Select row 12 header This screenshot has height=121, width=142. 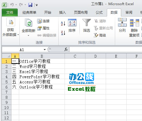coord(7,118)
